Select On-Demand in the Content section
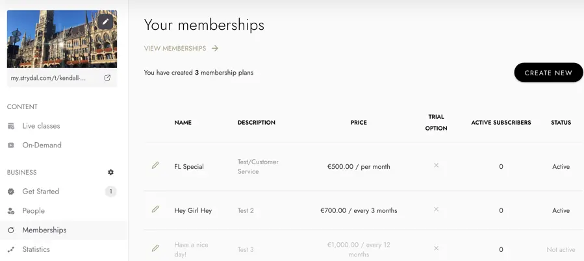 [x=42, y=145]
